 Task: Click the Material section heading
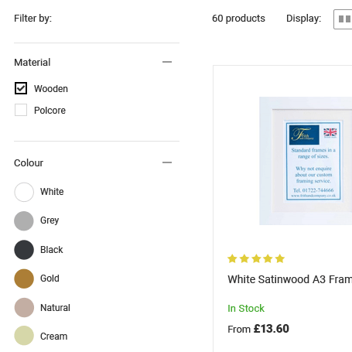point(32,63)
